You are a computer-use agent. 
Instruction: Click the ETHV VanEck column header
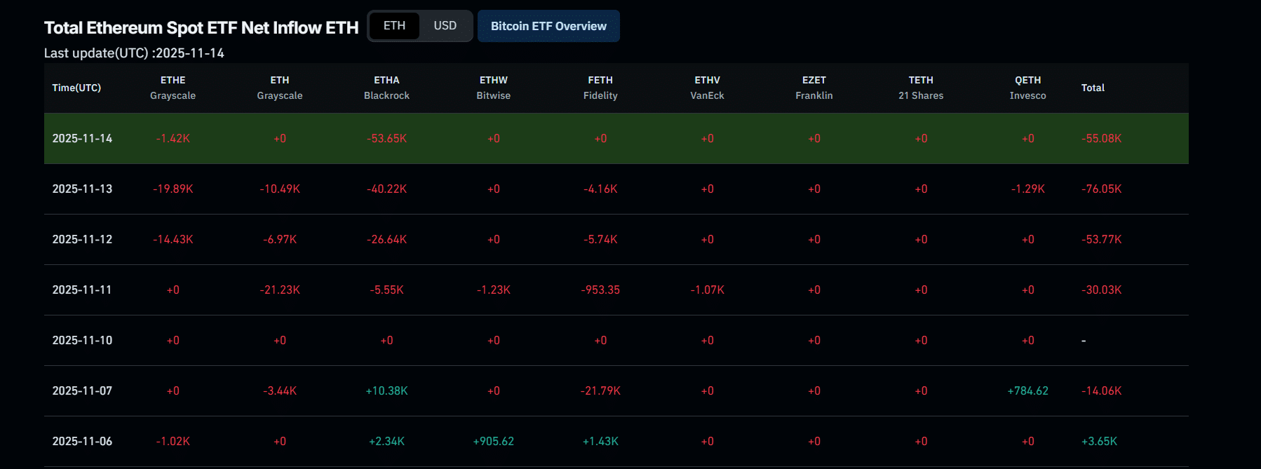click(x=707, y=88)
